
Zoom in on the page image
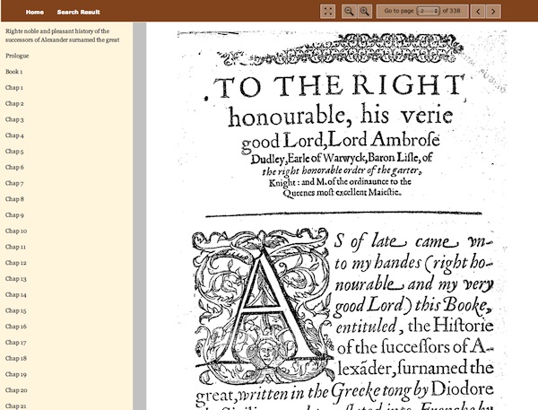click(x=365, y=12)
